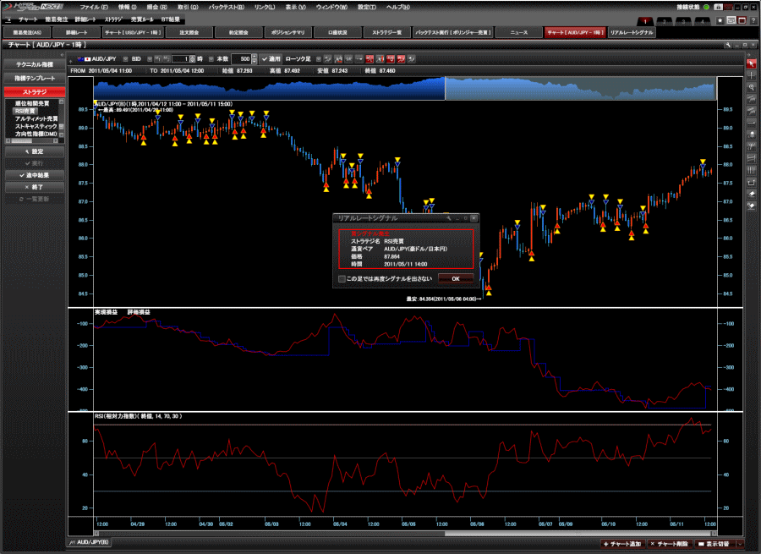Click the red-framed window layout icon
This screenshot has width=761, height=554.
coord(742,20)
